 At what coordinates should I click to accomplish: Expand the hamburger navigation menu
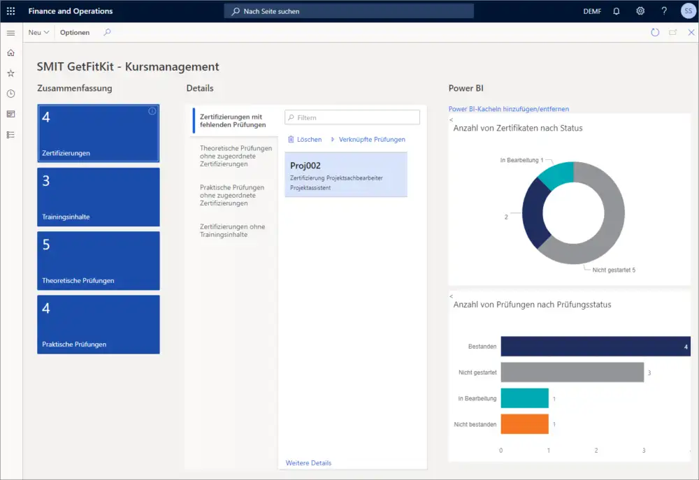click(x=10, y=33)
